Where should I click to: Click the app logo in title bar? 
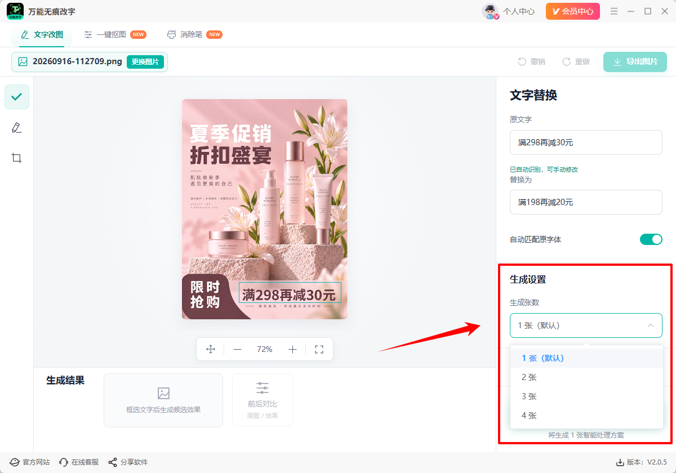tap(15, 11)
